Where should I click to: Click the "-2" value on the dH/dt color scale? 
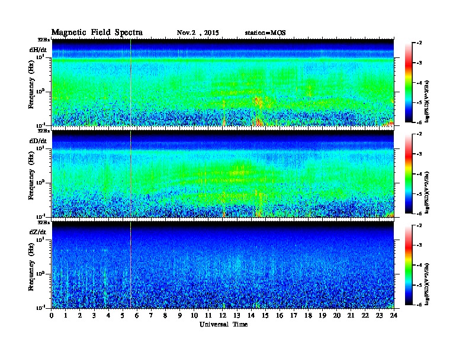tap(419, 43)
